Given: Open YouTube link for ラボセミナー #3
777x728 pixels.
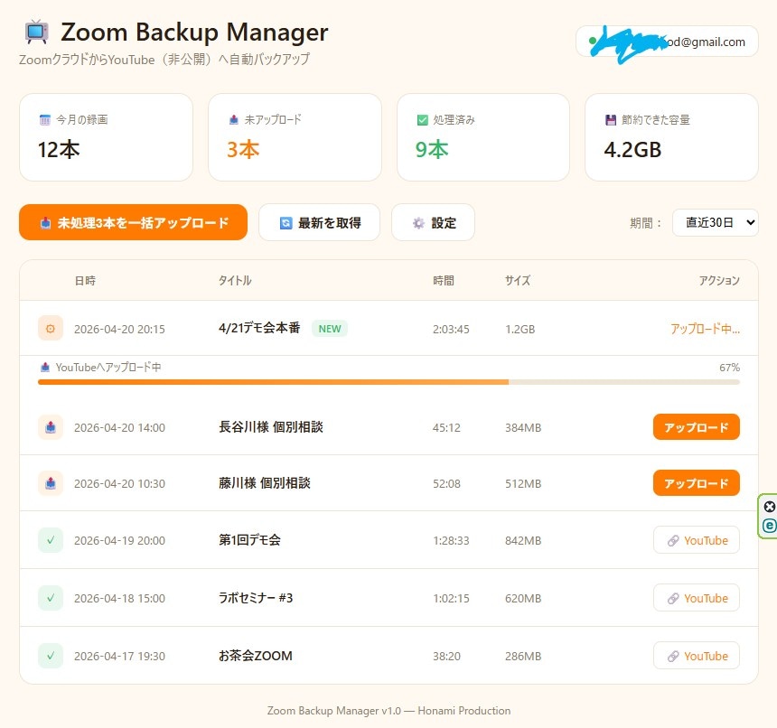Looking at the screenshot, I should click(697, 598).
